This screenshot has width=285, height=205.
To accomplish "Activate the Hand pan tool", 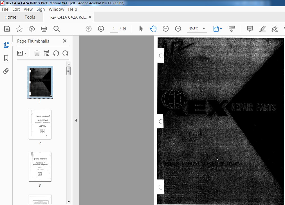I will (153, 29).
